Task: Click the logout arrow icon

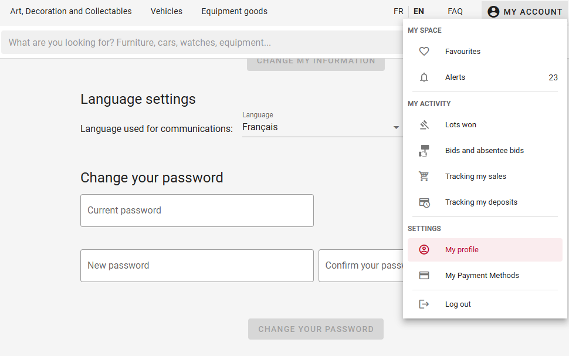Action: point(424,304)
